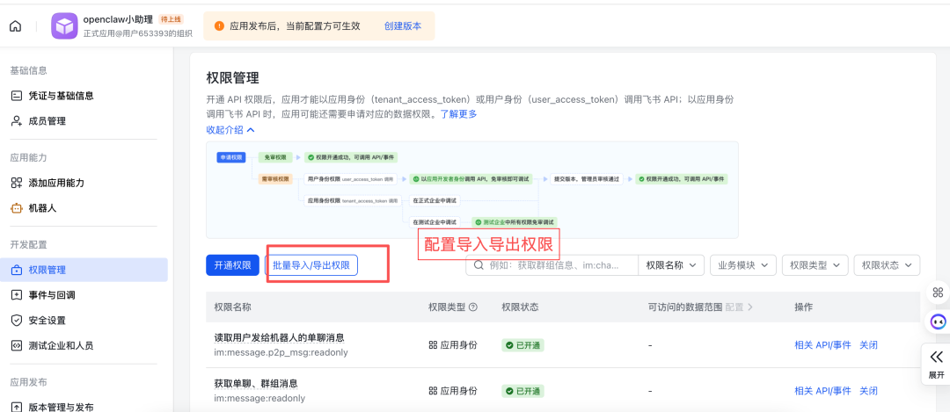Go to home via house icon
The image size is (950, 412).
coord(16,26)
